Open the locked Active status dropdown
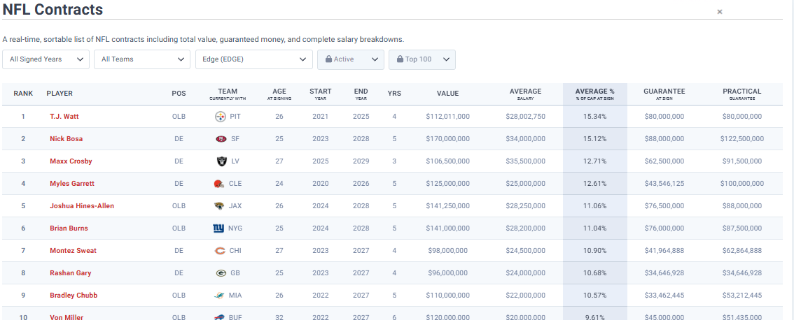794x320 pixels. [351, 59]
